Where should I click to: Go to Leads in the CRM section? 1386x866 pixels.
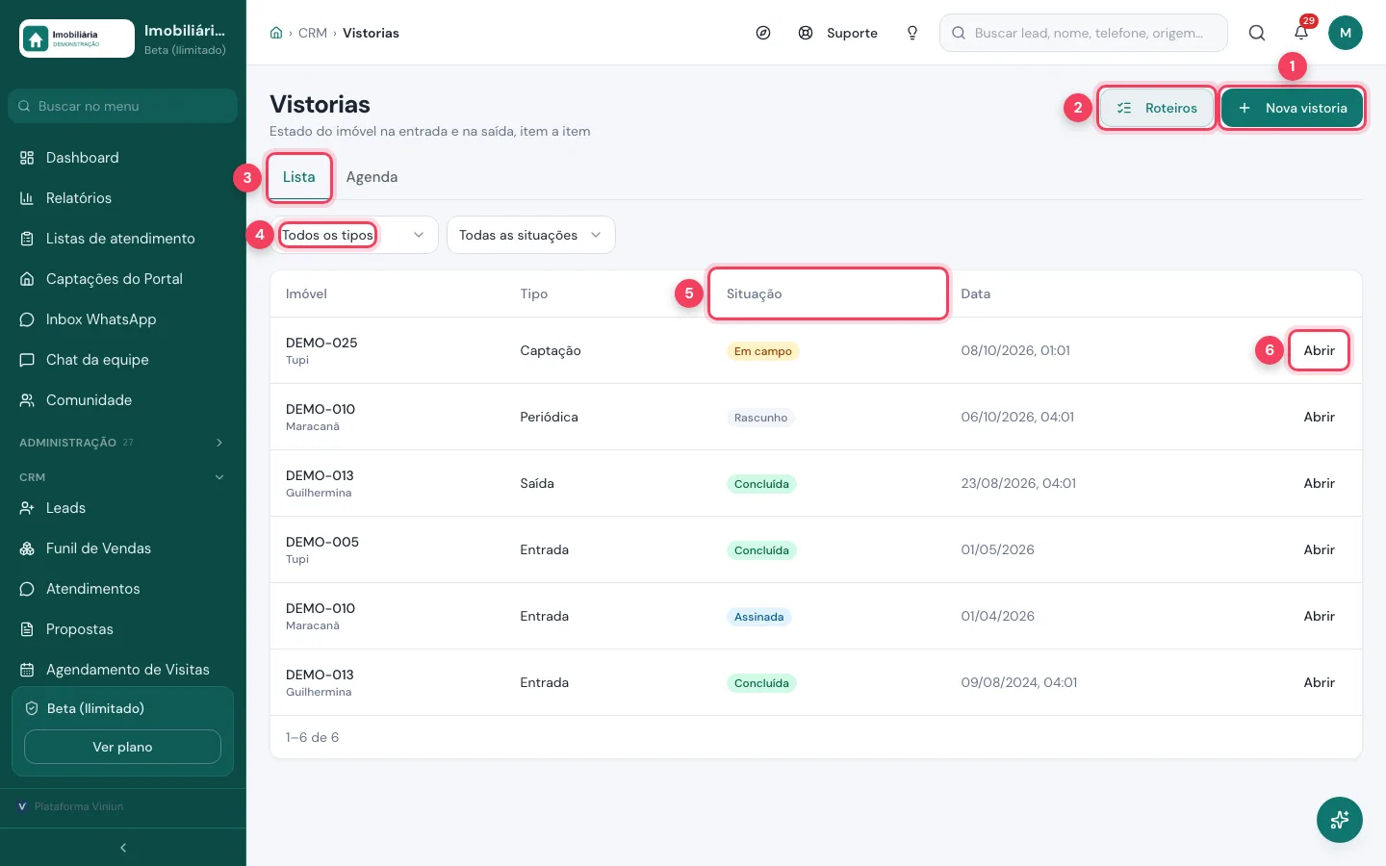click(x=123, y=508)
